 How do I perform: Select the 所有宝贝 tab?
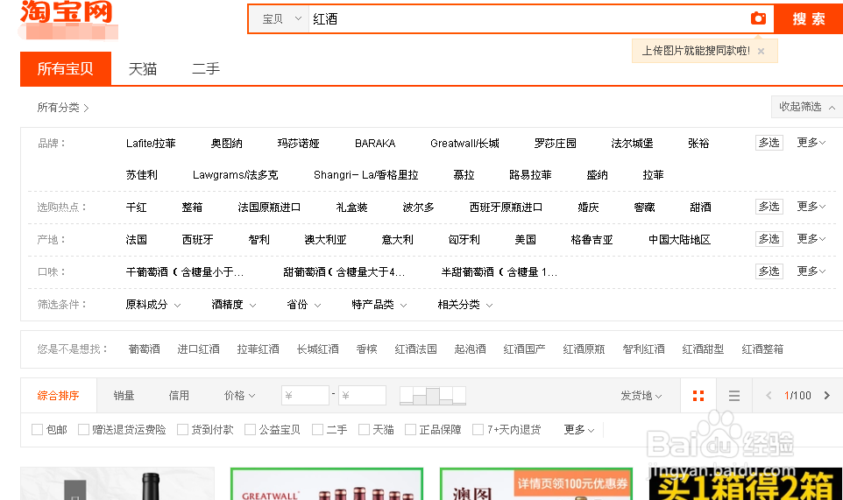(x=66, y=69)
